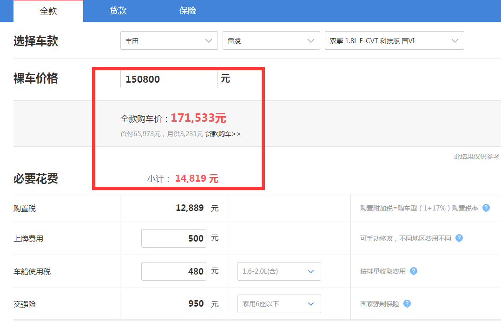This screenshot has width=501, height=328.
Task: Click the 国家强制保险 note text
Action: (x=380, y=304)
